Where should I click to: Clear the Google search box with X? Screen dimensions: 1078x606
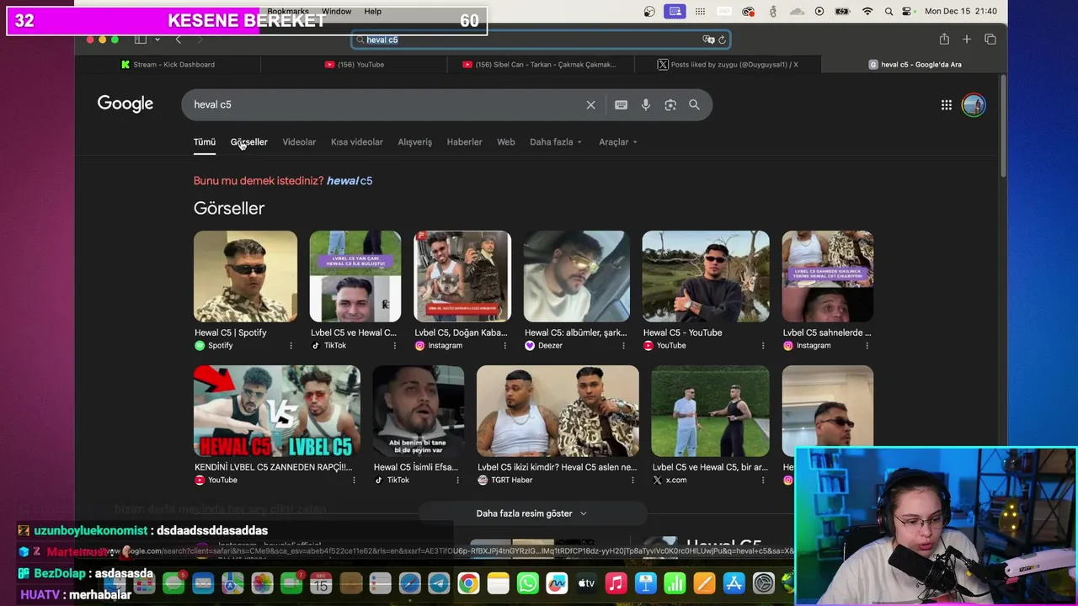coord(590,105)
